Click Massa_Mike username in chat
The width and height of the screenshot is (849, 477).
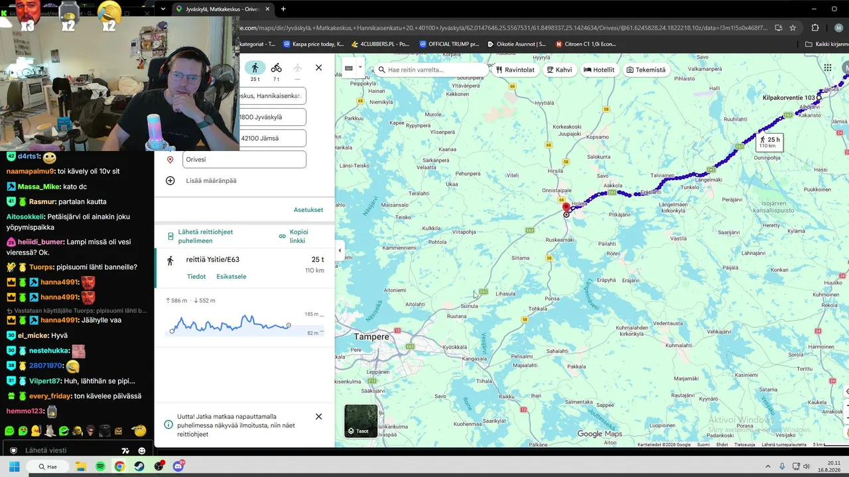38,187
